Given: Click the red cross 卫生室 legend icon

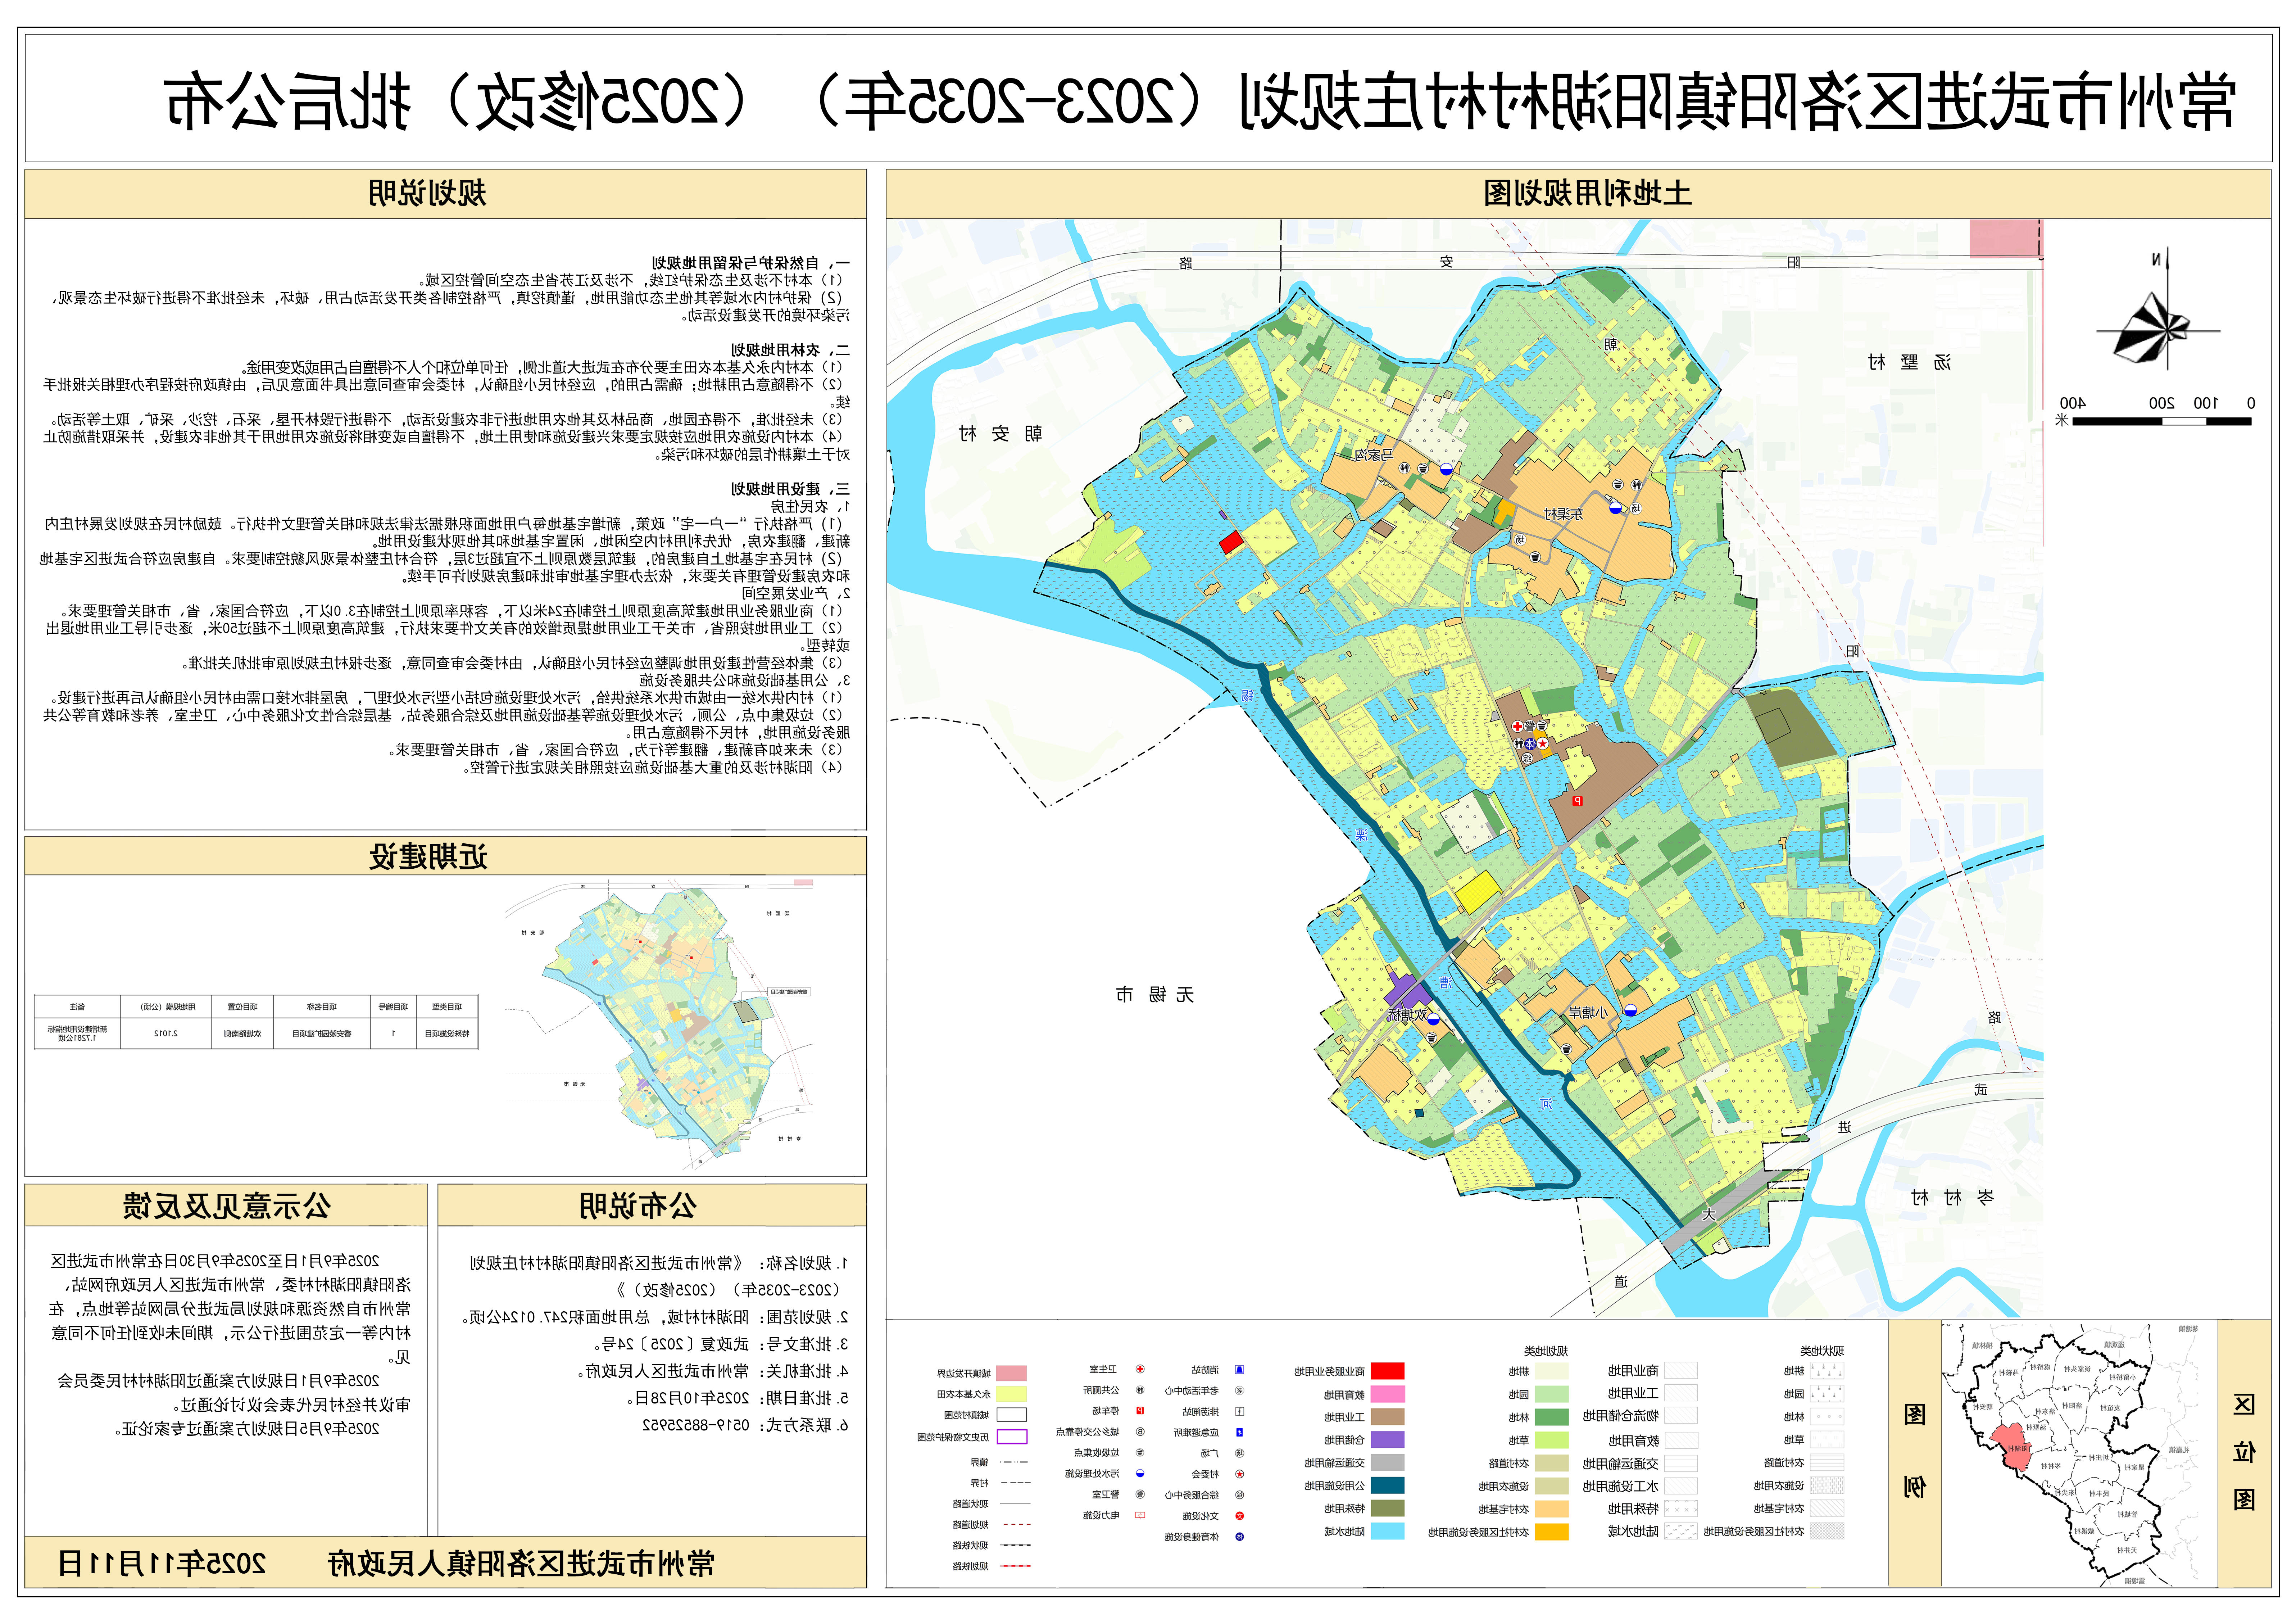Looking at the screenshot, I should pyautogui.click(x=1140, y=1369).
